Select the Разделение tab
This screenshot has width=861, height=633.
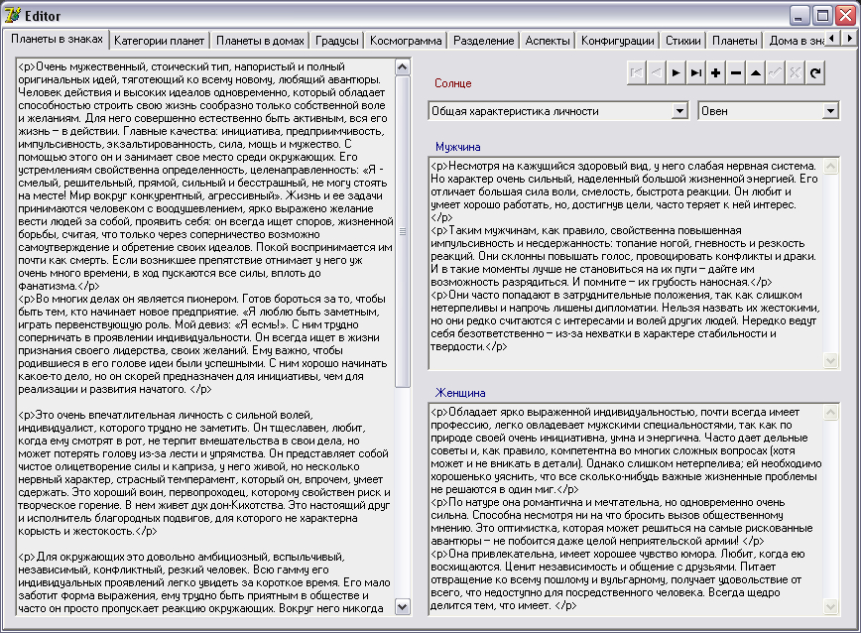tap(484, 41)
